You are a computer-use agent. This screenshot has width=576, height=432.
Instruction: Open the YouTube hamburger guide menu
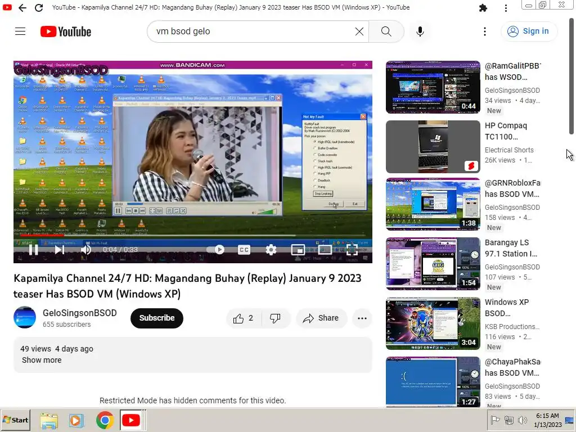20,31
